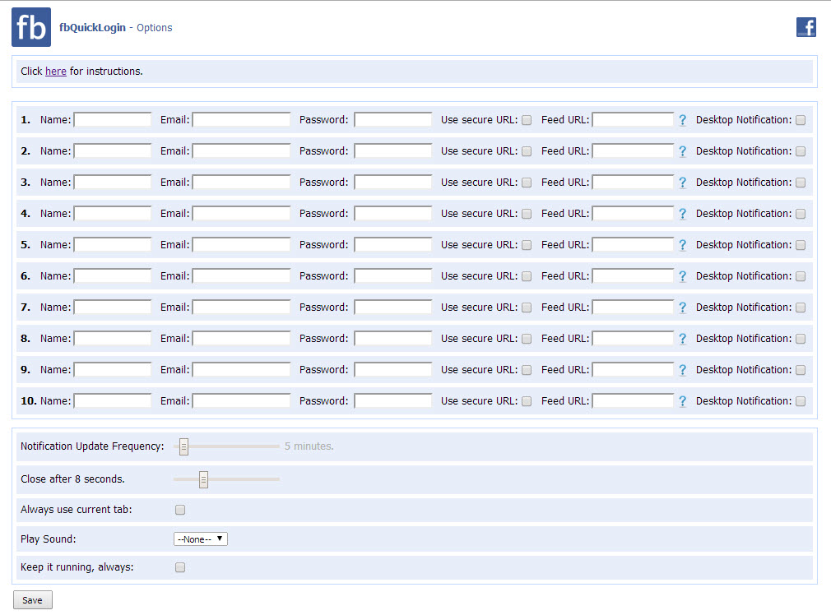Screen dimensions: 831x615
Task: Click the Close after seconds slider handle
Action: point(203,479)
